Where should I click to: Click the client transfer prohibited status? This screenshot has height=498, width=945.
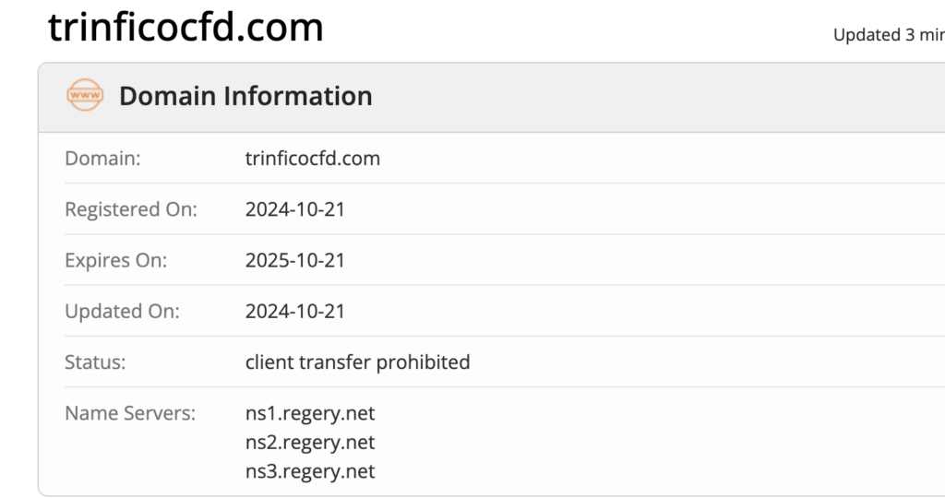pos(357,362)
